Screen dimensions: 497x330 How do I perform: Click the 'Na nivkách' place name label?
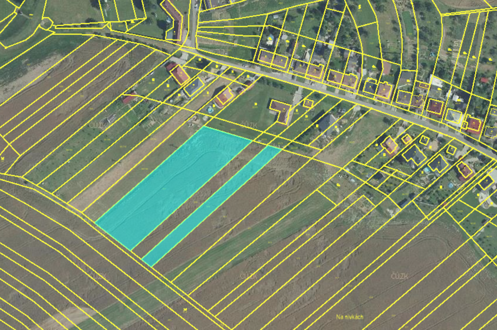(x=350, y=317)
